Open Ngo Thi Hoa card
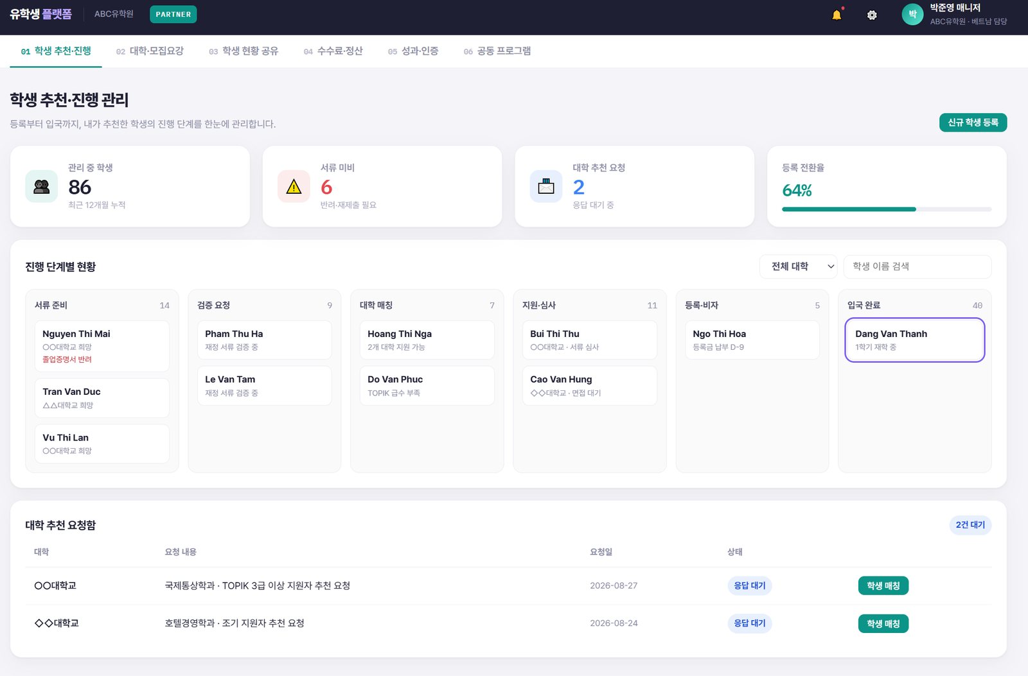The width and height of the screenshot is (1028, 676). [x=752, y=340]
